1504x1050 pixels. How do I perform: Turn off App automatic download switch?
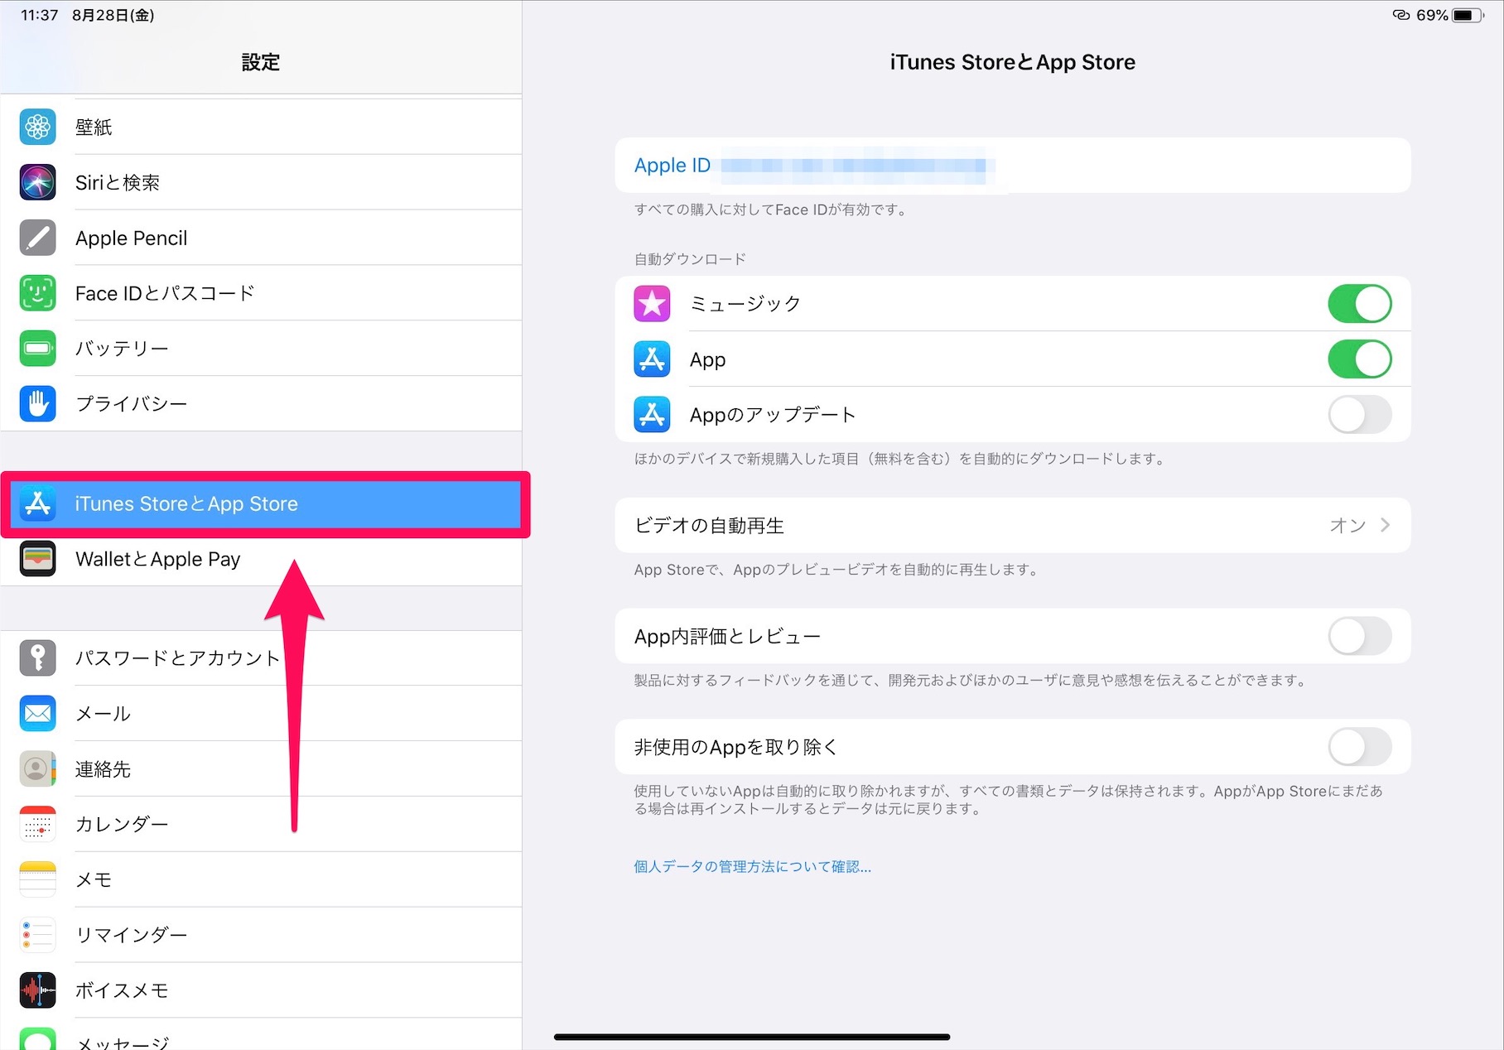click(x=1360, y=359)
